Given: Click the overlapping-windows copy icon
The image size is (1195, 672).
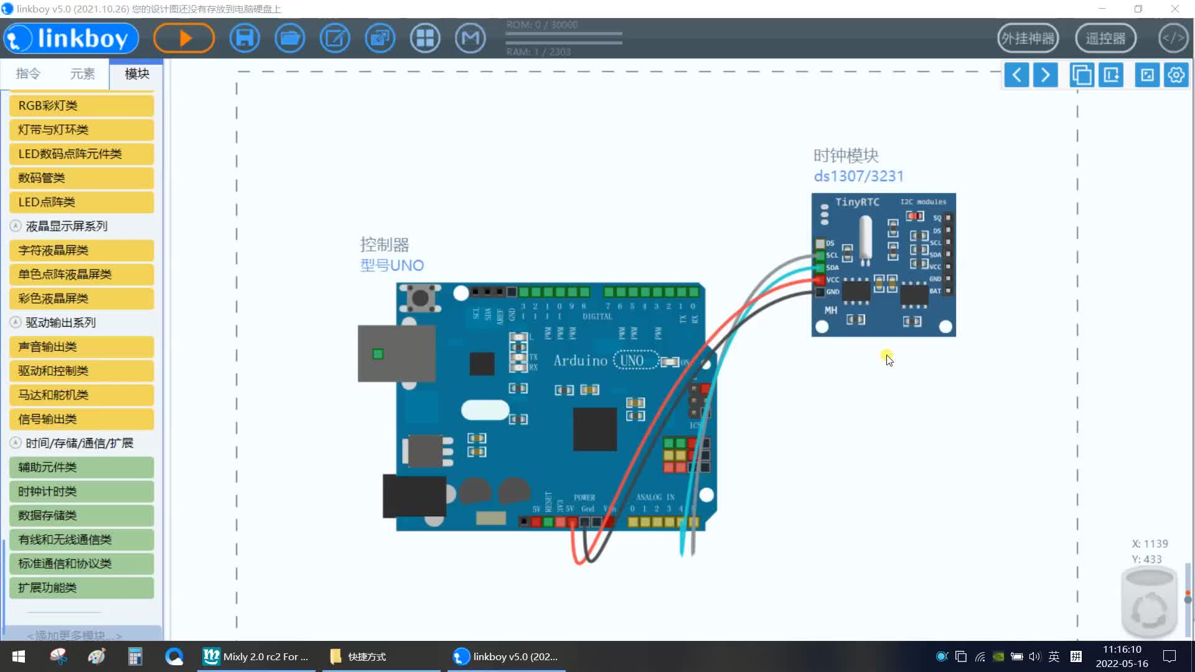Looking at the screenshot, I should [x=1082, y=75].
